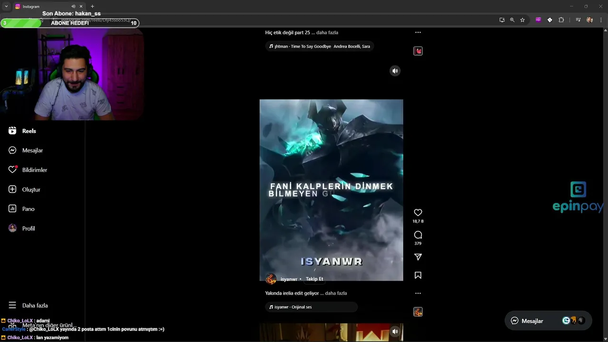Viewport: 608px width, 342px height.
Task: Expand 'daha fazla' on 'Hiç etik değil part 25'
Action: click(x=327, y=32)
